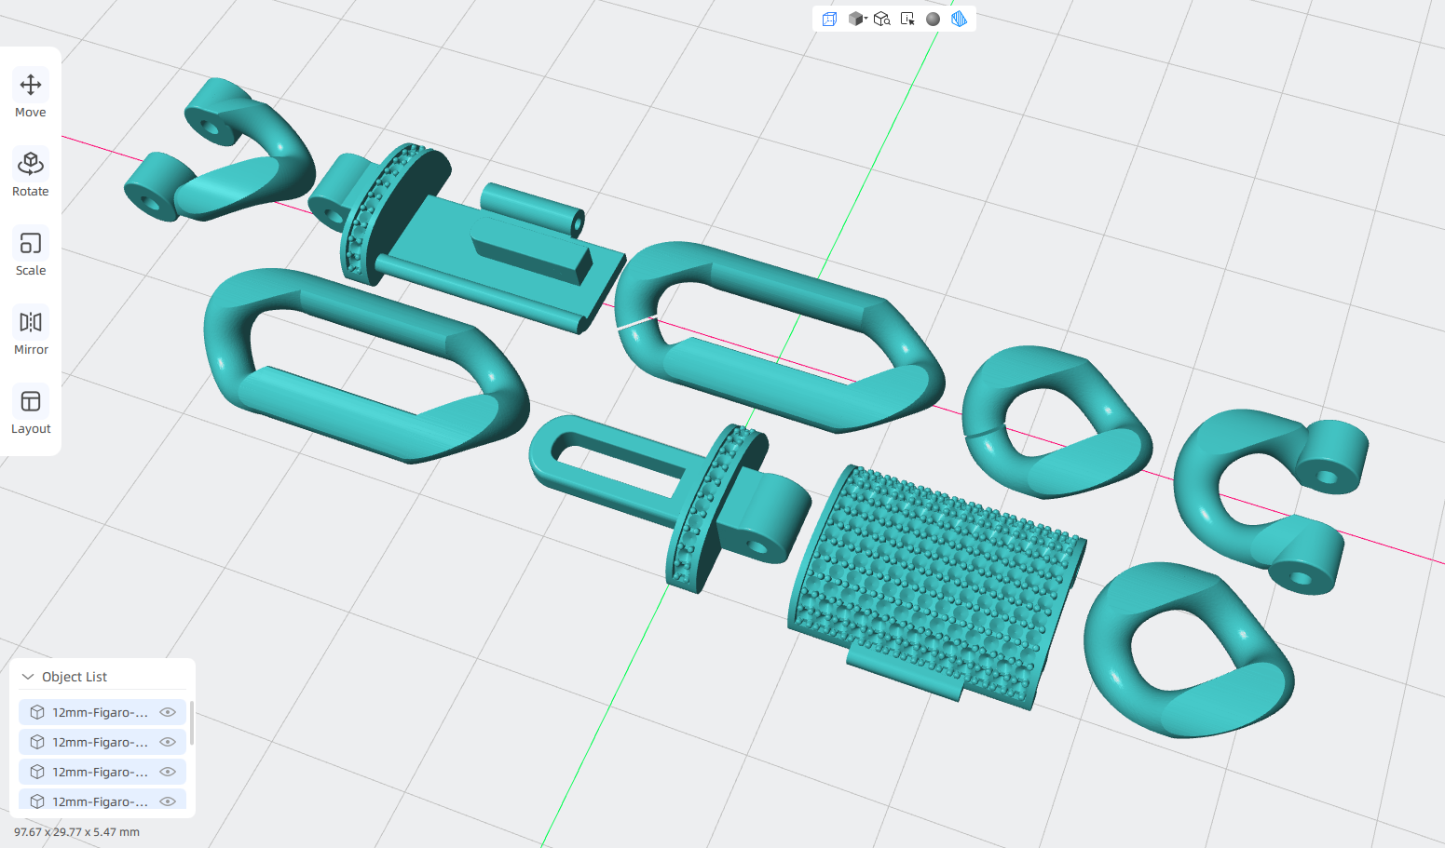Collapse the Object List panel chevron
The height and width of the screenshot is (848, 1445).
(x=28, y=677)
